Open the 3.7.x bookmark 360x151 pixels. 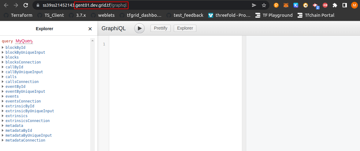pos(77,15)
